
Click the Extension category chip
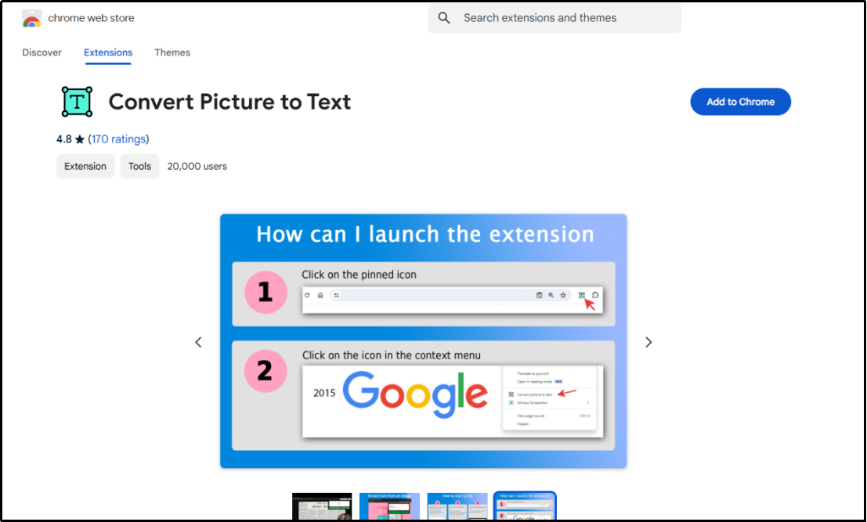pos(85,166)
